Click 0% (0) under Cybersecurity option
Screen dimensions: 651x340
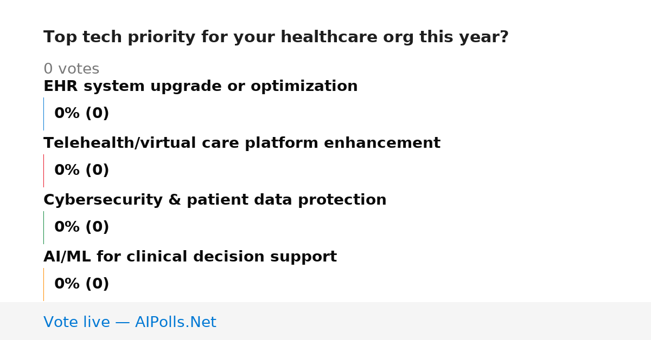[82, 227]
